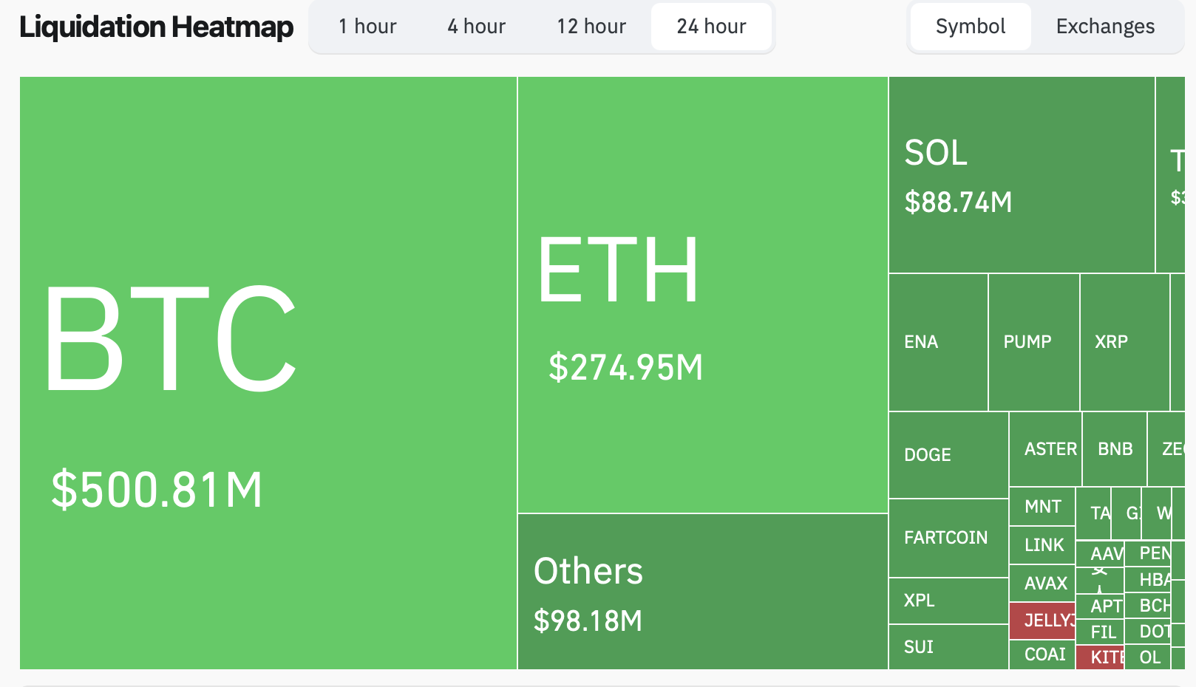Click the red JELLYJELLY tile

(1042, 621)
